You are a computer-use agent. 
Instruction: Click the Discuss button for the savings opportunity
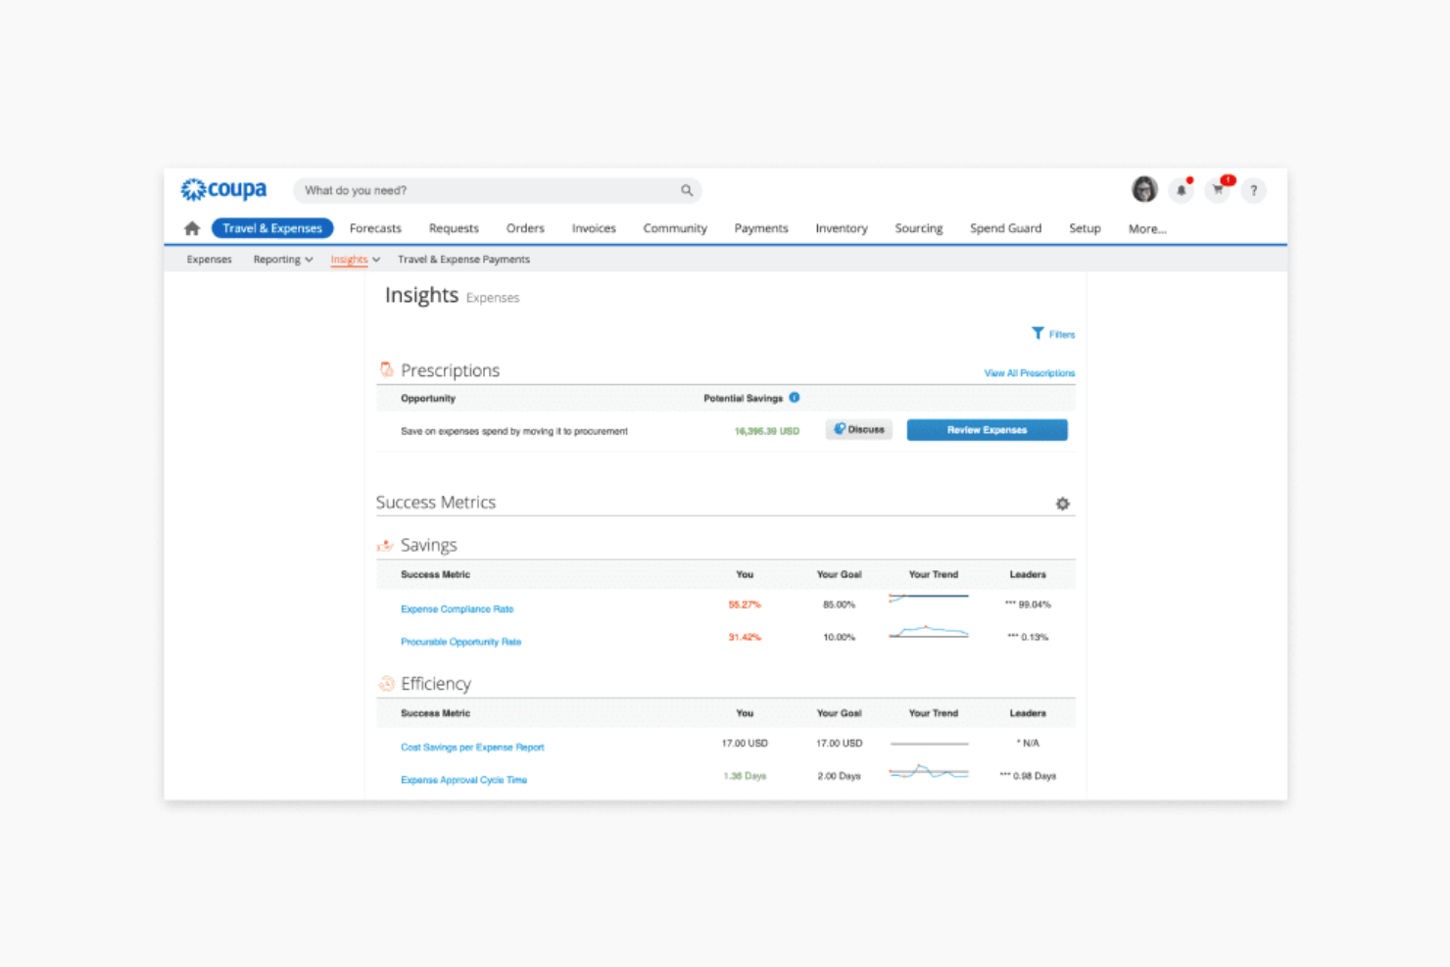[858, 429]
